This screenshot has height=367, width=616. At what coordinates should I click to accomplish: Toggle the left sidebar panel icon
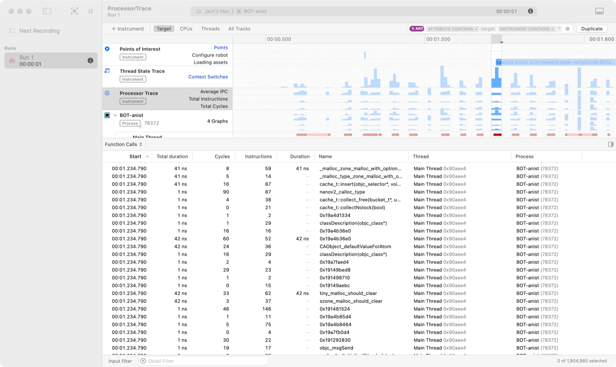click(x=47, y=11)
